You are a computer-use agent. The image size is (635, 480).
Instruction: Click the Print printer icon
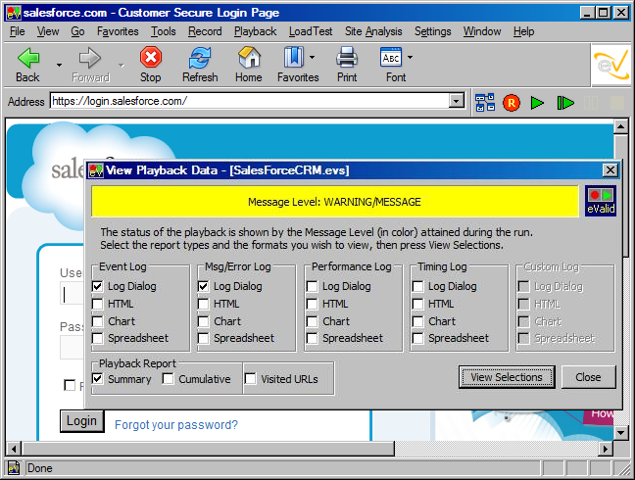[x=347, y=57]
